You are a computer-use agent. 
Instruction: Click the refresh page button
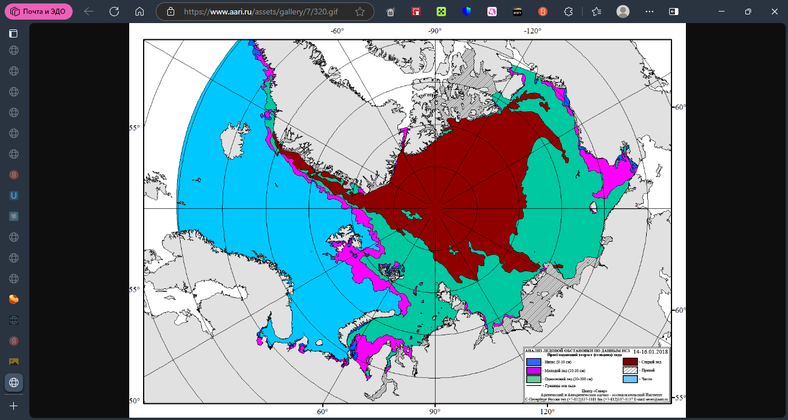click(x=114, y=12)
